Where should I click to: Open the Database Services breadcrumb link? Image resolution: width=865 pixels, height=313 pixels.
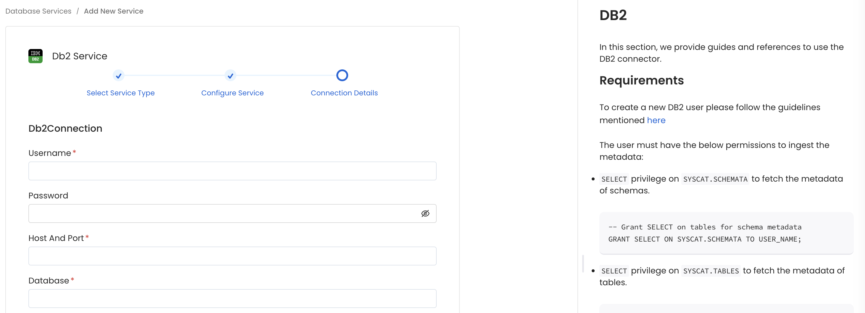38,11
